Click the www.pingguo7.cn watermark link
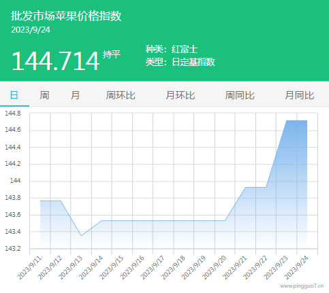 coord(302,286)
